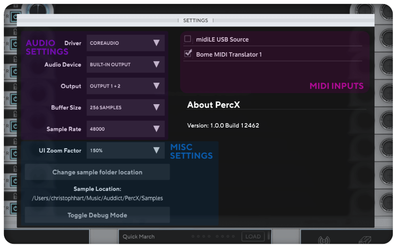Viewport: 396px width, 246px height.
Task: Change the Buffer Size dropdown
Action: pos(126,107)
